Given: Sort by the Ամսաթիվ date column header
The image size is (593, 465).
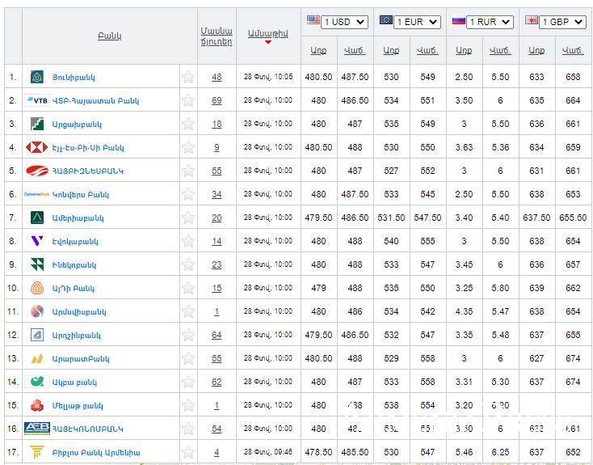Looking at the screenshot, I should pos(267,32).
